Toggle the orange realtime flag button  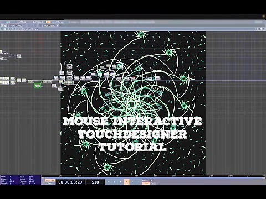click(48, 22)
